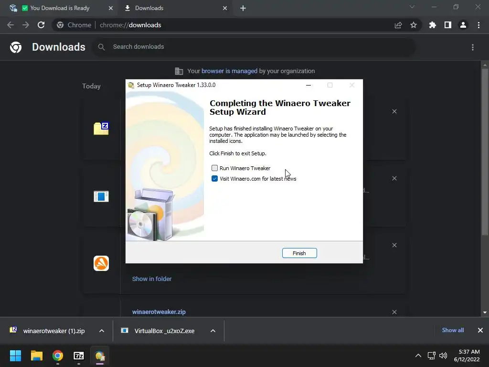The width and height of the screenshot is (489, 367).
Task: Open the network status tray icon
Action: tap(432, 356)
